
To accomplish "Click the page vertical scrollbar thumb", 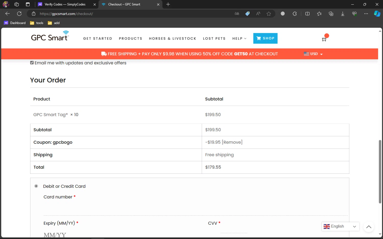I will 380,171.
